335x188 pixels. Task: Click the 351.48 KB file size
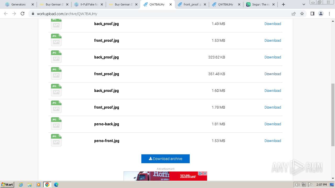pyautogui.click(x=217, y=74)
